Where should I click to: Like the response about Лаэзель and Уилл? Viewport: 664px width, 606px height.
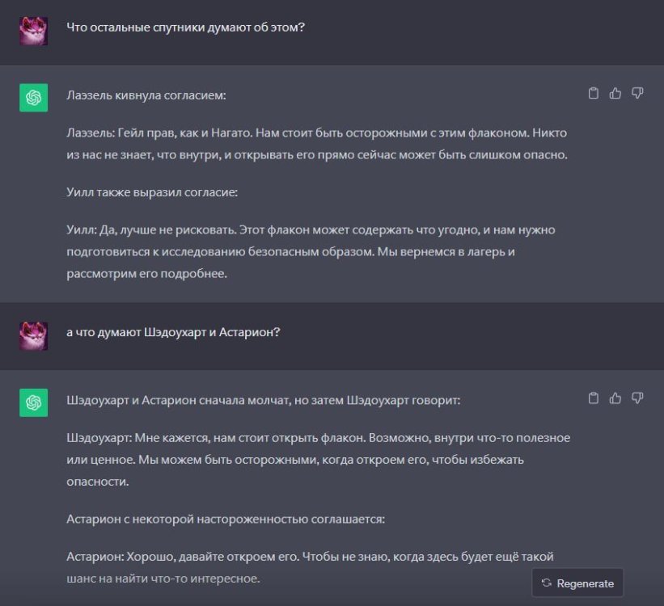coord(615,94)
